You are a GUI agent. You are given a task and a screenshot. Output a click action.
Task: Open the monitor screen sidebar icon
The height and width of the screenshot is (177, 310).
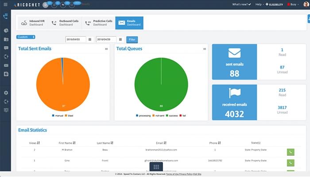(x=6, y=110)
